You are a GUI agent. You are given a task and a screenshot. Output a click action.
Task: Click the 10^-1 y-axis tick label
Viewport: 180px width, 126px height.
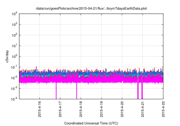click(x=14, y=67)
